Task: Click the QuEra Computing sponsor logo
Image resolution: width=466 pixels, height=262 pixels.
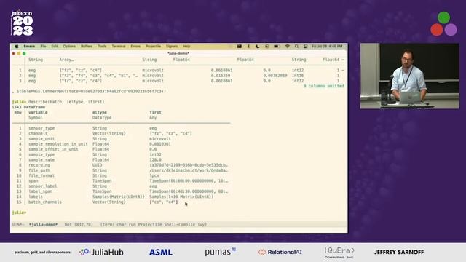Action: (x=339, y=253)
